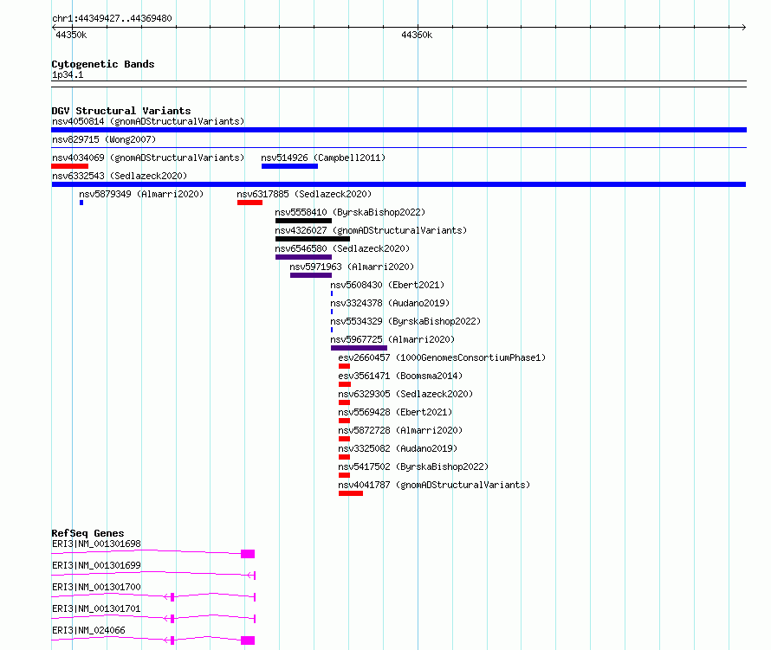
Task: Click the small blue mark under nsv5879349
Action: pyautogui.click(x=81, y=203)
